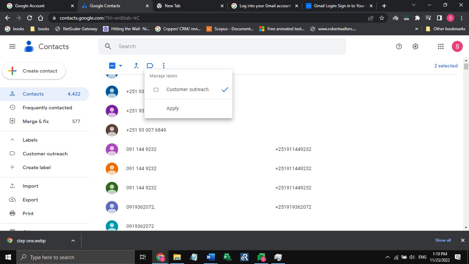Expand the selection options dropdown arrow
Screen dimensions: 469x264
pyautogui.click(x=121, y=66)
